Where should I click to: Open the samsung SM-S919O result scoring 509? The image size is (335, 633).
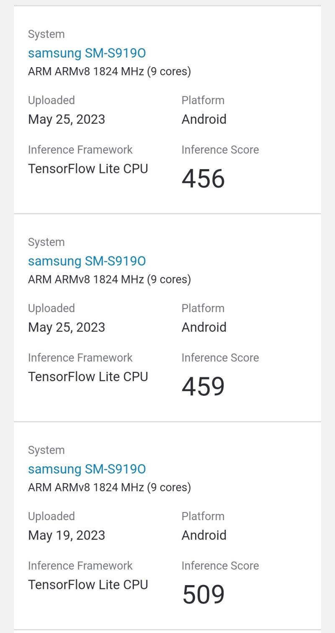pyautogui.click(x=87, y=469)
